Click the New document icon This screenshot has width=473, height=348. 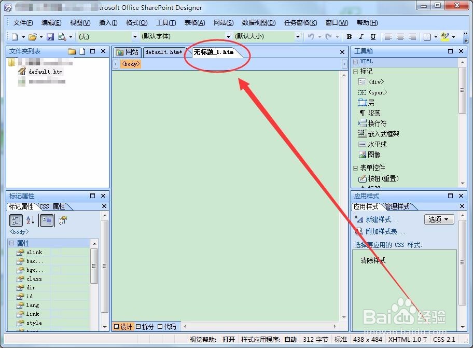(x=15, y=37)
